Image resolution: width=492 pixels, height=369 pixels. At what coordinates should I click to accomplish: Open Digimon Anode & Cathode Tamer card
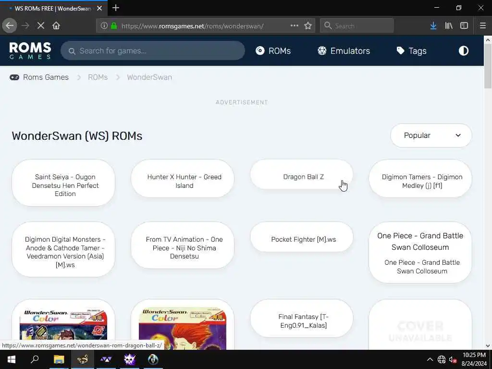[x=63, y=249]
